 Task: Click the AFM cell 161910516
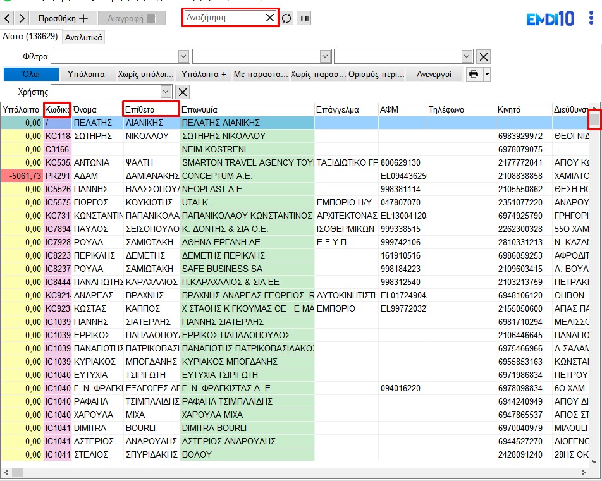[x=403, y=255]
